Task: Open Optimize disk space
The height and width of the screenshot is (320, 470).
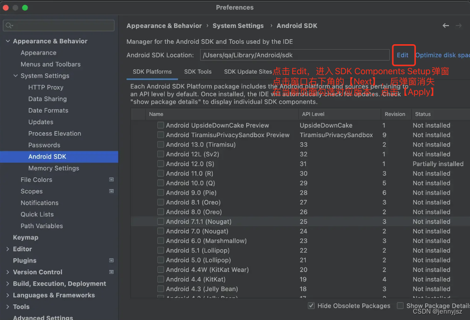Action: click(441, 56)
